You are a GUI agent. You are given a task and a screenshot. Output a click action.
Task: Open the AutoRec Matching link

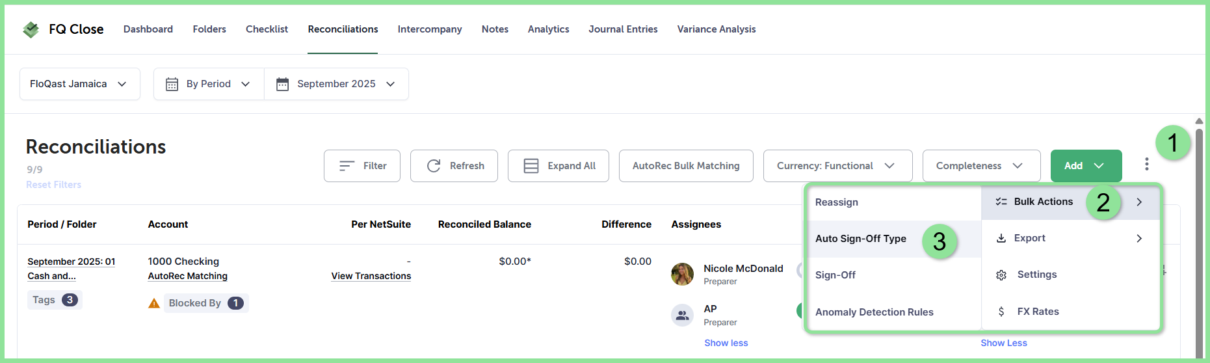coord(188,276)
